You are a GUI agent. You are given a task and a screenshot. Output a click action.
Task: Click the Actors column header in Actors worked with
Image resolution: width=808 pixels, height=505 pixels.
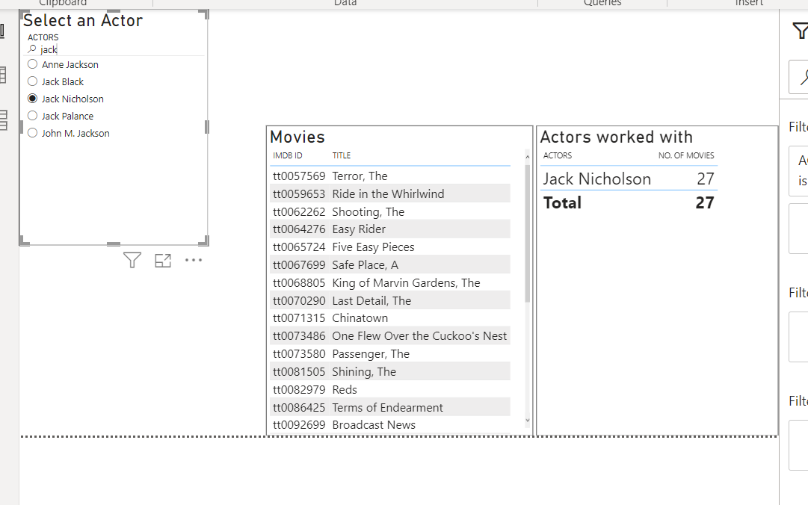click(x=557, y=155)
